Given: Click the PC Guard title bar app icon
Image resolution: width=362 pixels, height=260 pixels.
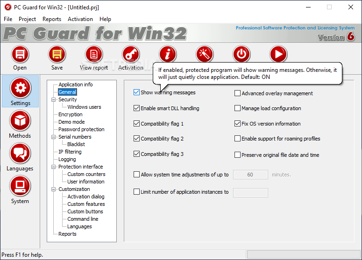Looking at the screenshot, I should click(x=8, y=7).
